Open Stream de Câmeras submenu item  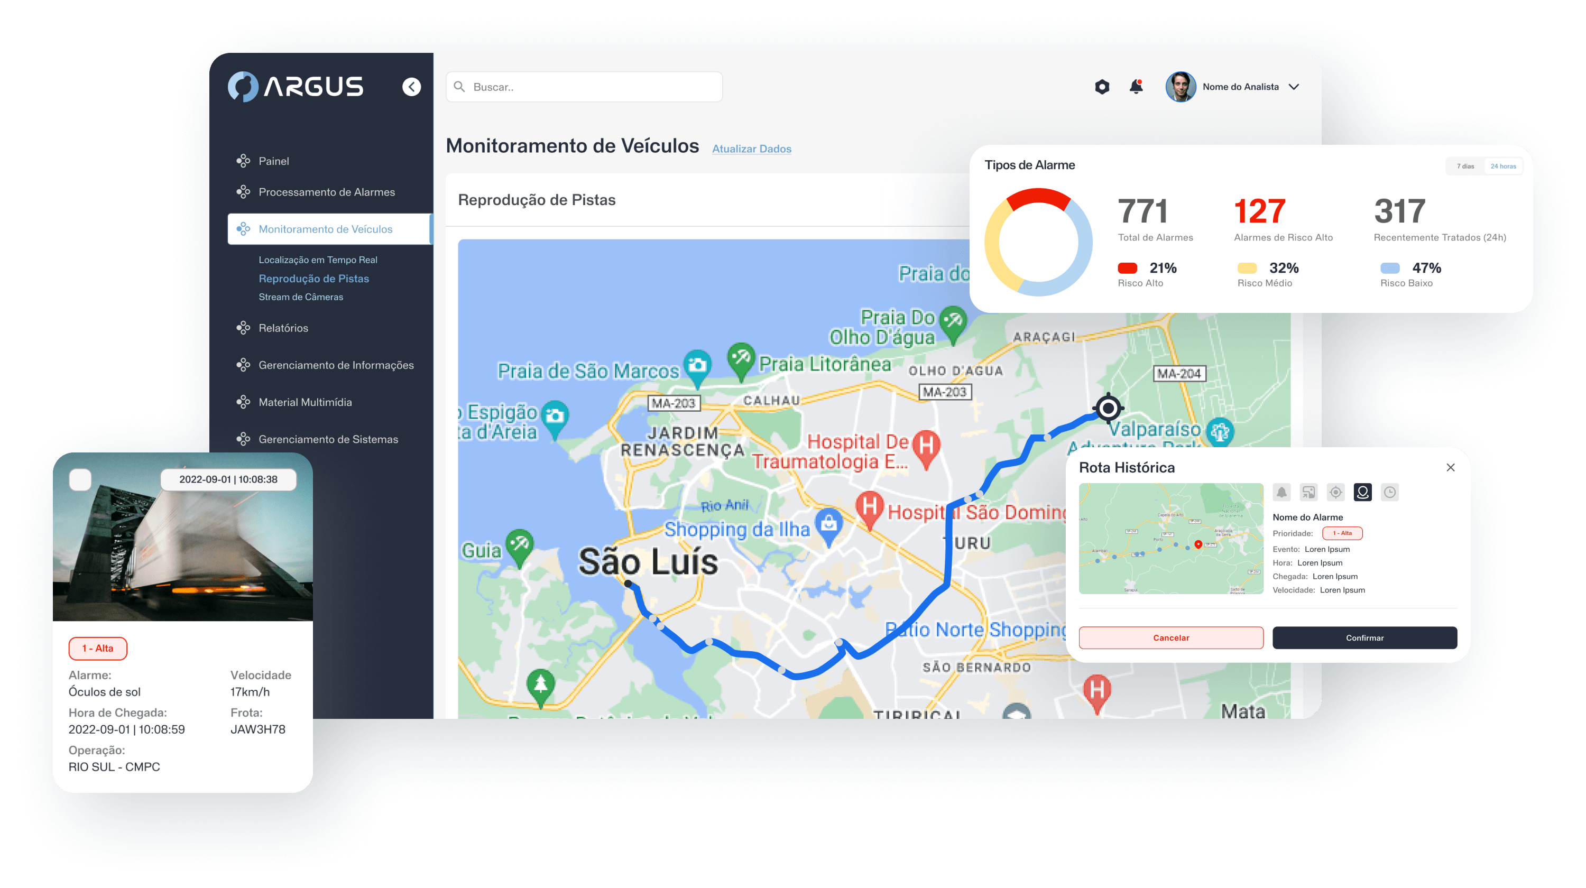point(300,297)
